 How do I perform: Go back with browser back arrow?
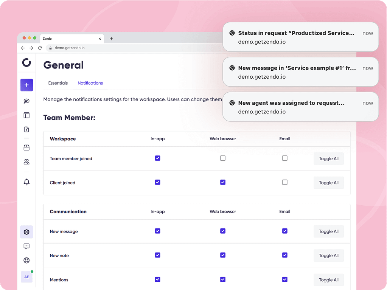click(23, 48)
